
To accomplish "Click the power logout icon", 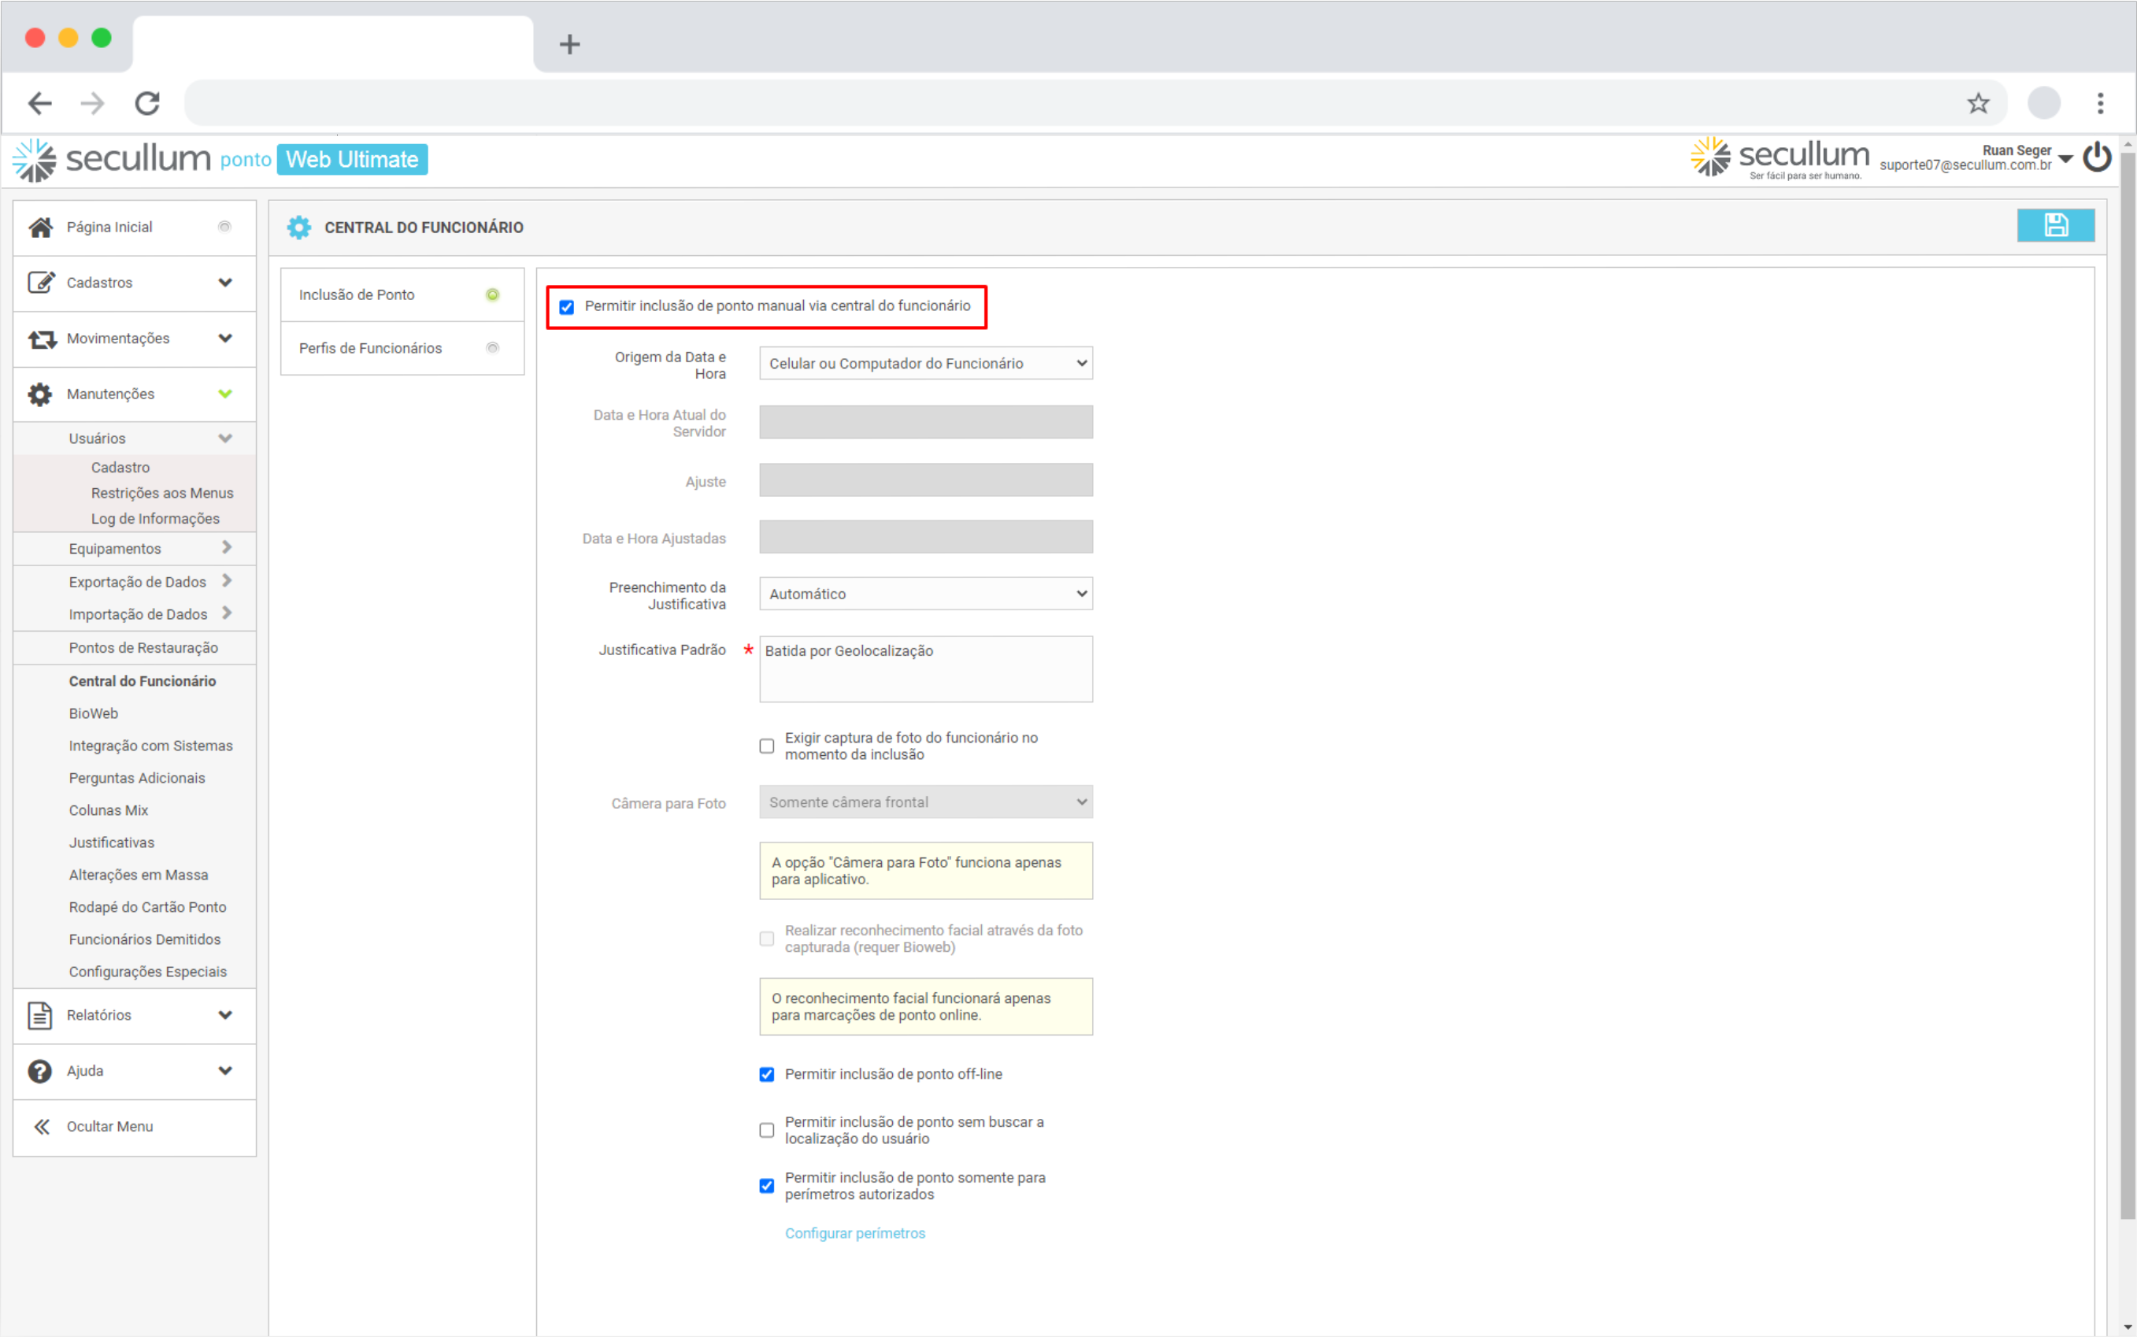I will 2096,158.
